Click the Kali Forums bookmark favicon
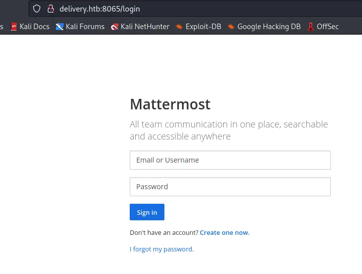This screenshot has width=362, height=274. pos(60,27)
